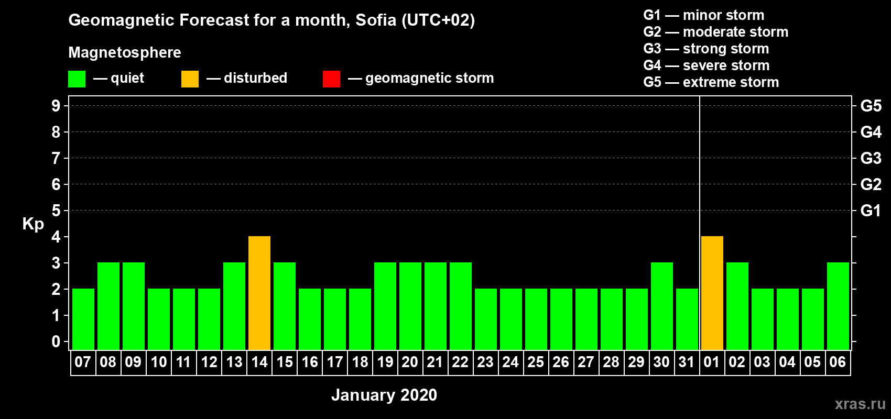The height and width of the screenshot is (419, 891).
Task: Click the G3 label on the right axis
Action: pos(871,158)
